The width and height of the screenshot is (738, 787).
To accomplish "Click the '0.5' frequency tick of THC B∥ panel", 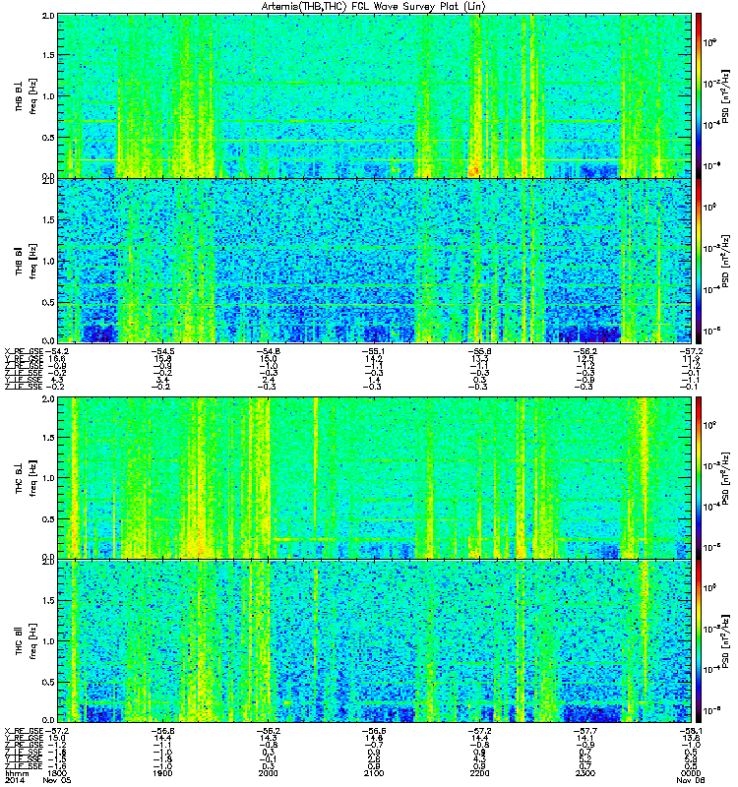I will (x=48, y=682).
